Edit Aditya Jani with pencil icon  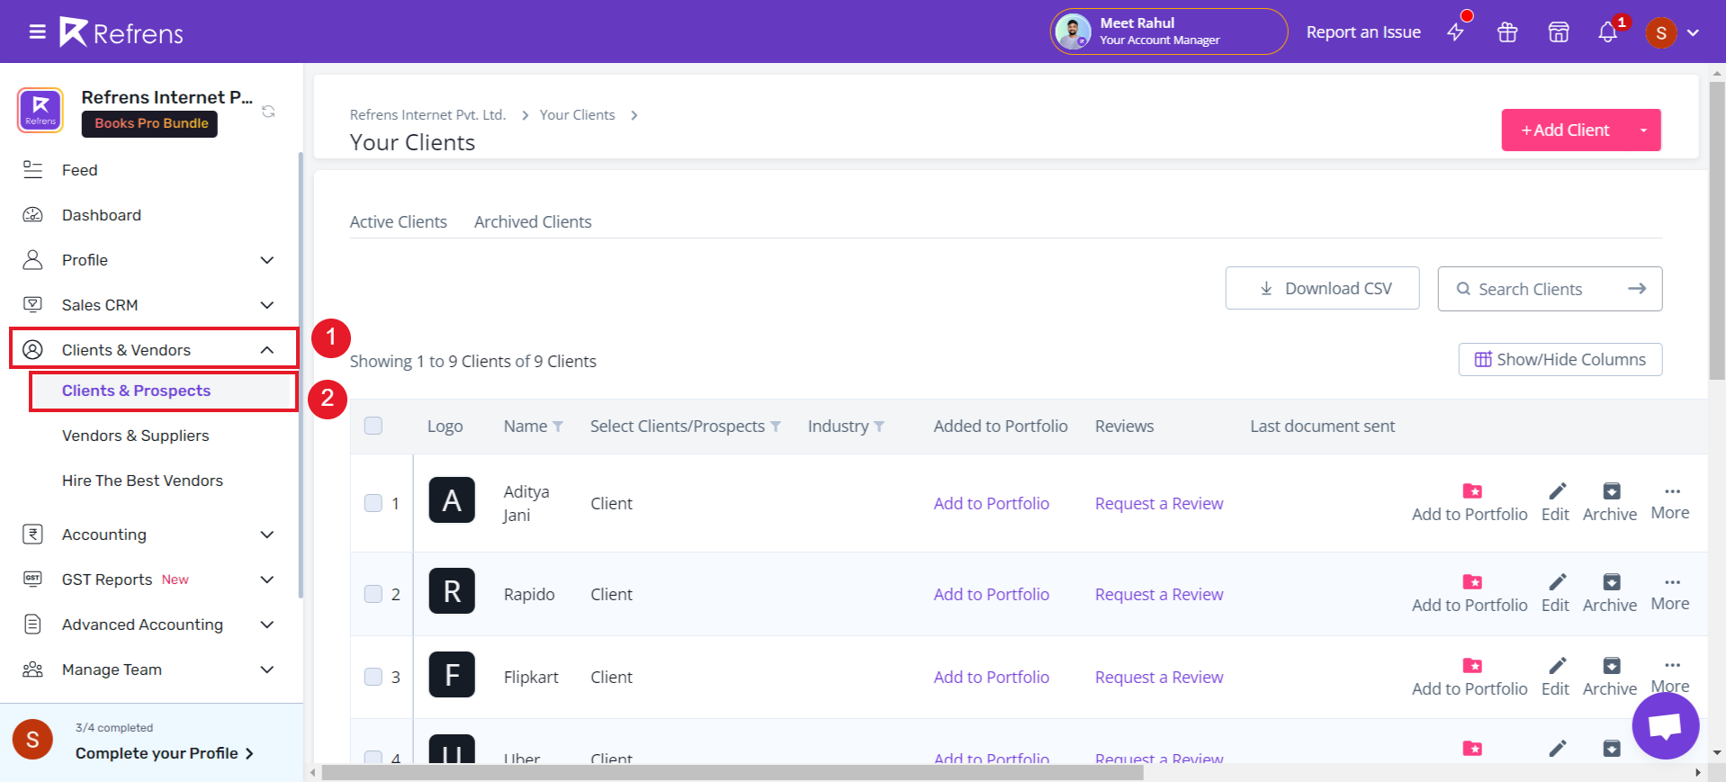point(1558,491)
